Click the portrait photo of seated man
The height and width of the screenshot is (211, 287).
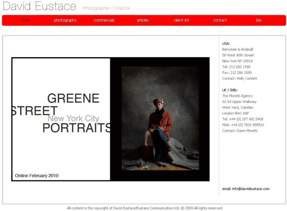tap(160, 118)
